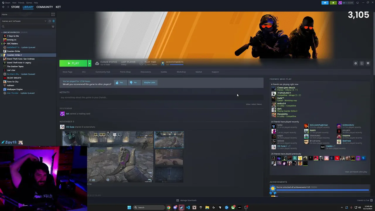Open Manage Downloads at bottom
Screen dimensions: 375x211
(186, 200)
